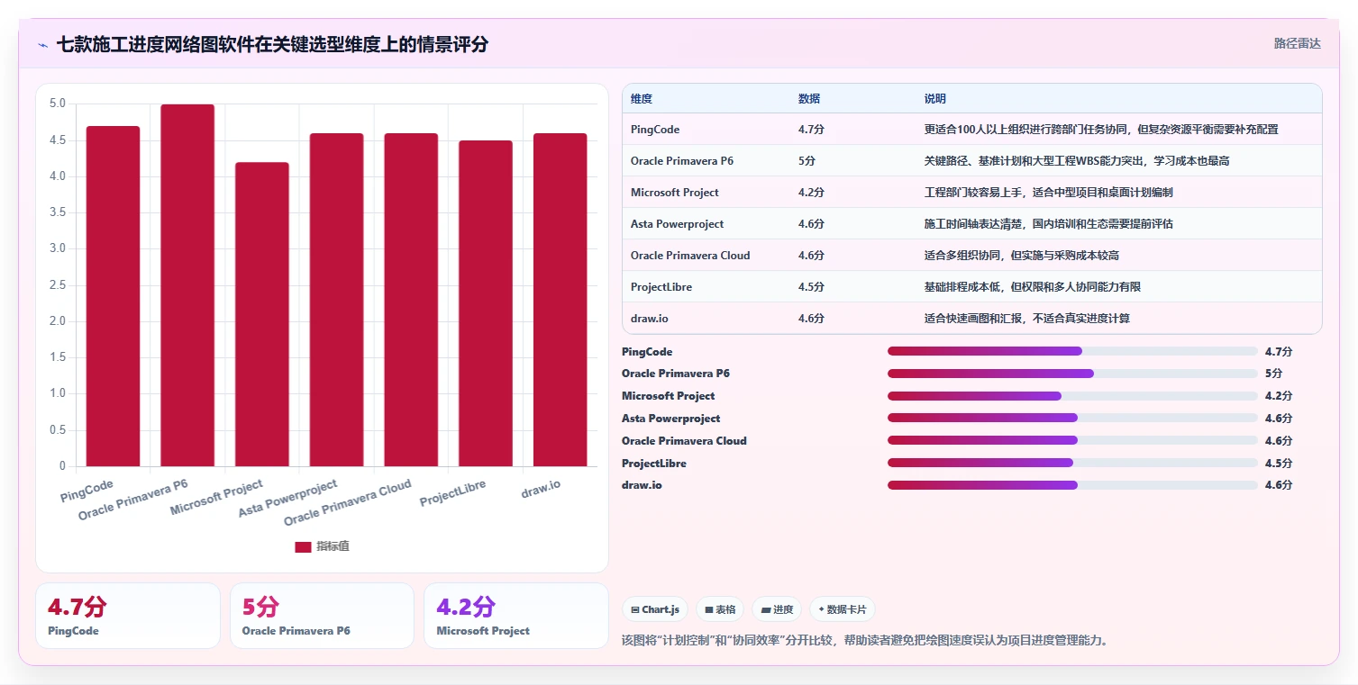Click the draw.io chart bar
This screenshot has height=685, width=1358.
pyautogui.click(x=561, y=300)
